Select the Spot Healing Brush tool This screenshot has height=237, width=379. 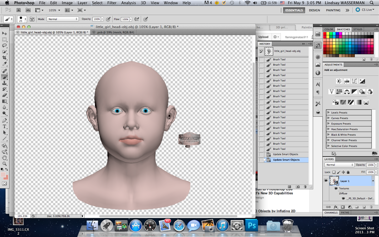(x=4, y=71)
